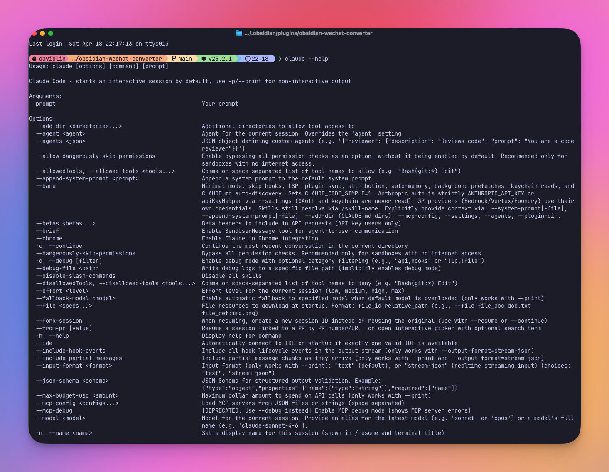Click the window title path text
609x472 pixels.
coord(308,33)
